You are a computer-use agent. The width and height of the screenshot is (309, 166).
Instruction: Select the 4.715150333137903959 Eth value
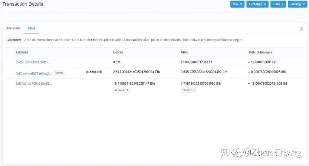pyautogui.click(x=201, y=84)
